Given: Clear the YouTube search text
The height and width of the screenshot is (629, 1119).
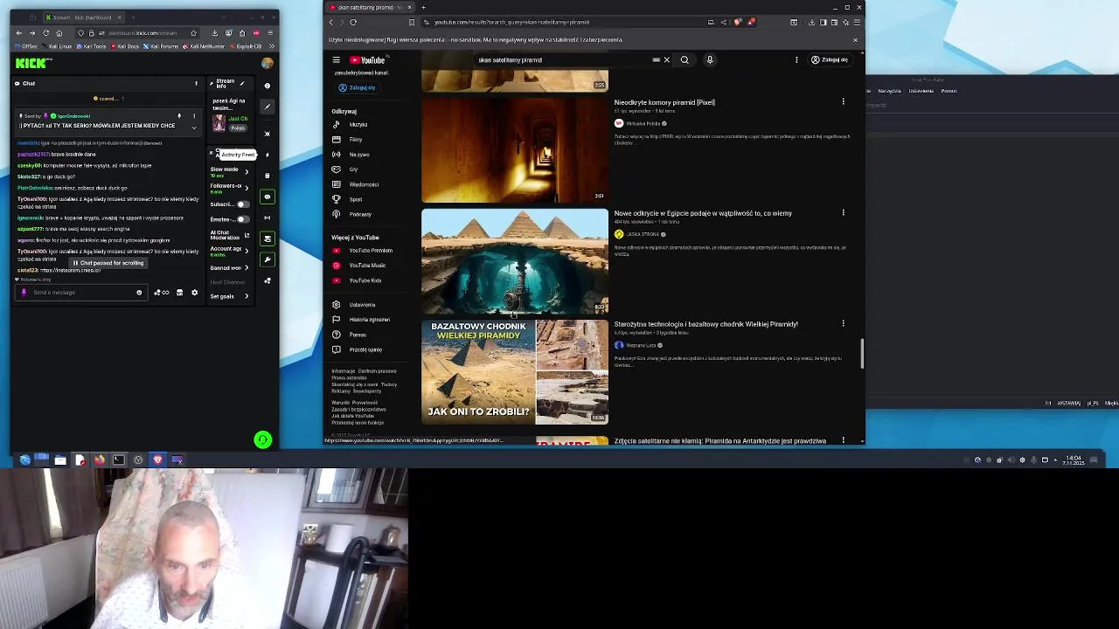Looking at the screenshot, I should 666,60.
